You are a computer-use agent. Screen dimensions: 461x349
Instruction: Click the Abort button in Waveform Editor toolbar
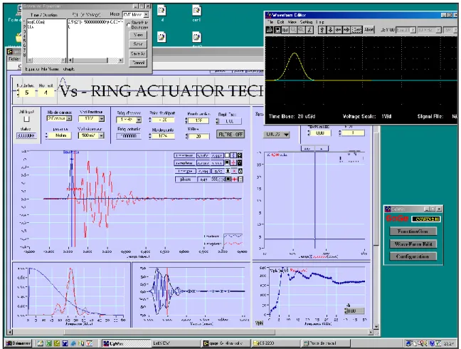click(x=369, y=30)
